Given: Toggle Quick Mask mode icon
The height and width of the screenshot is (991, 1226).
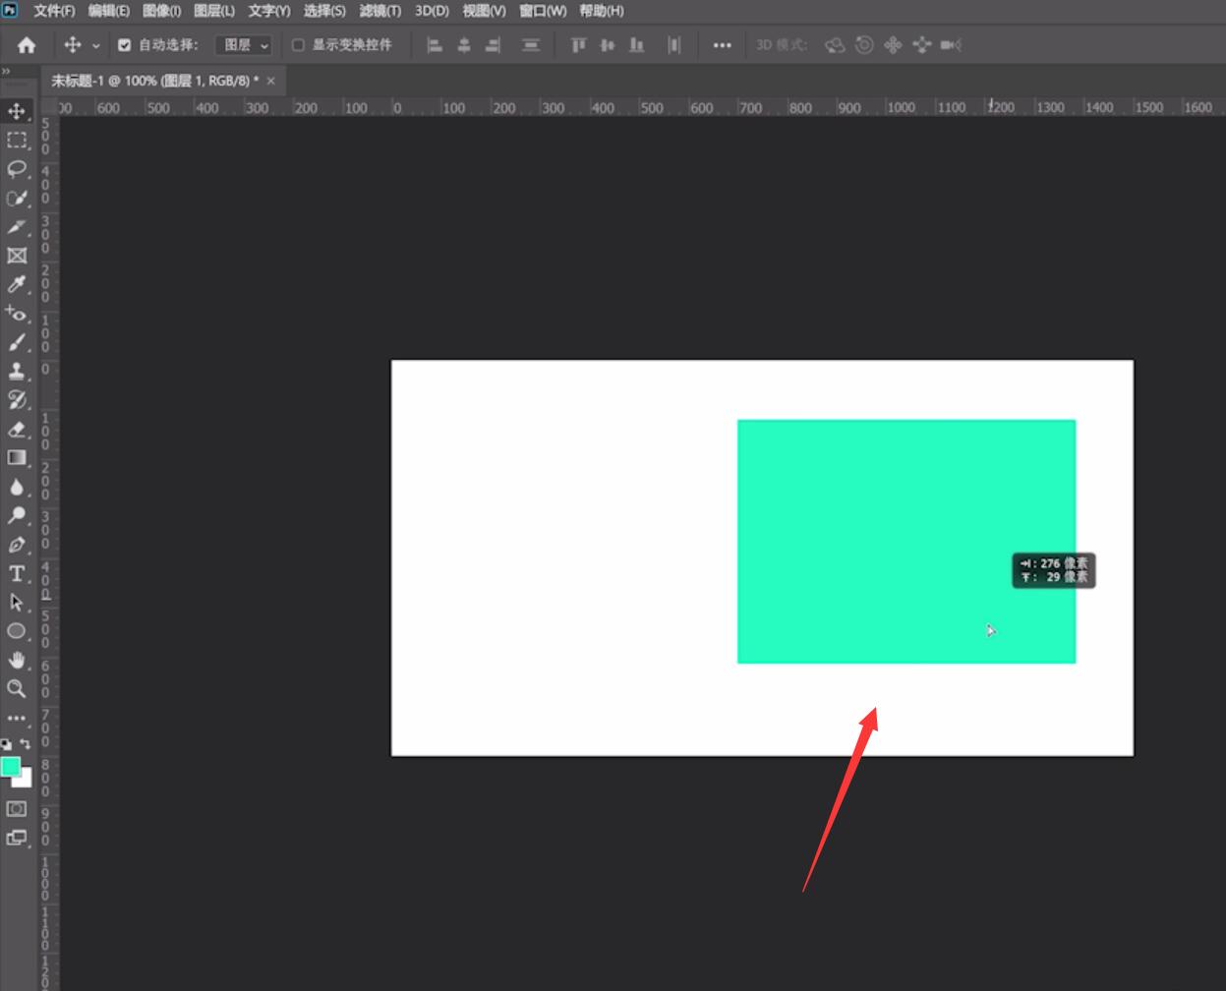Looking at the screenshot, I should [17, 808].
